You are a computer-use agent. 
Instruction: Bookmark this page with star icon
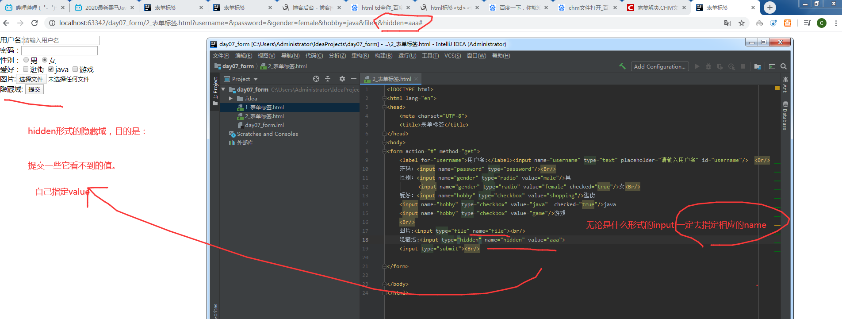[x=742, y=23]
